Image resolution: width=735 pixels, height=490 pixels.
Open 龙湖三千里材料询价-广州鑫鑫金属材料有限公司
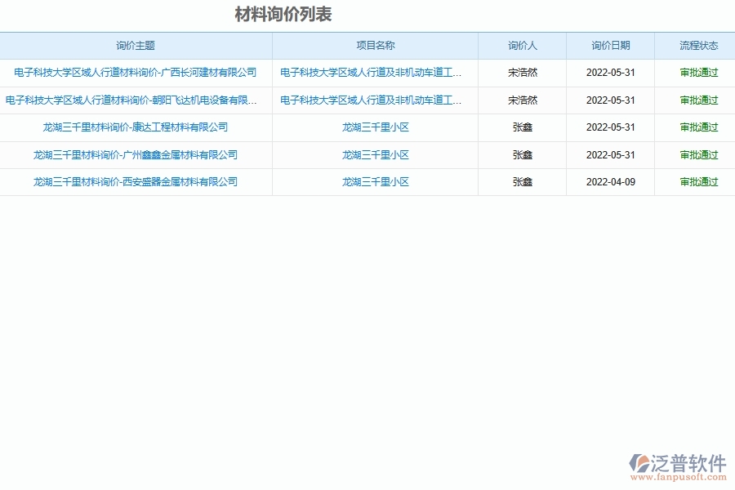coord(136,154)
